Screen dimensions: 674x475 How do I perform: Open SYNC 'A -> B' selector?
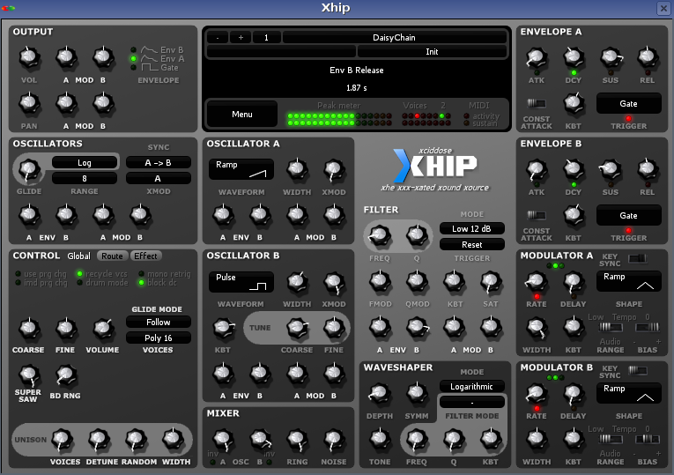coord(159,162)
